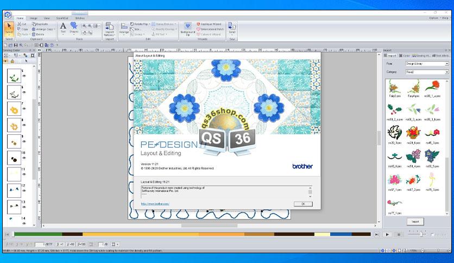Toggle visibility eye of sewing order item 8
454x263 pixels.
(24, 125)
